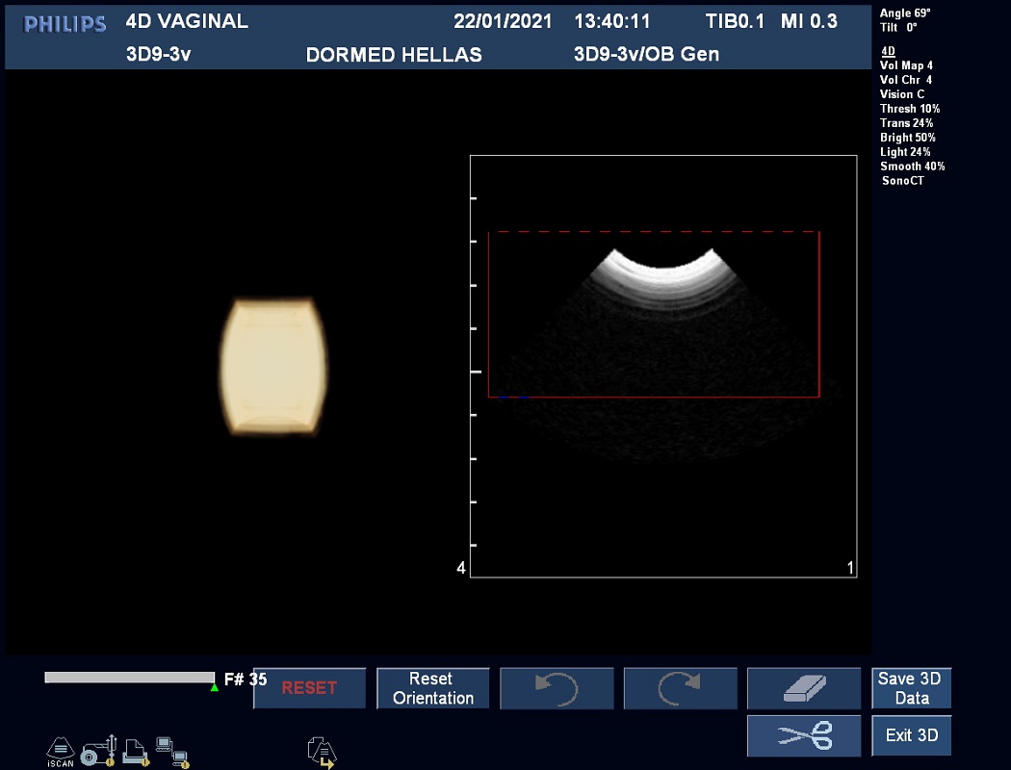Click the SonoCT setting label
The width and height of the screenshot is (1011, 770).
[902, 181]
